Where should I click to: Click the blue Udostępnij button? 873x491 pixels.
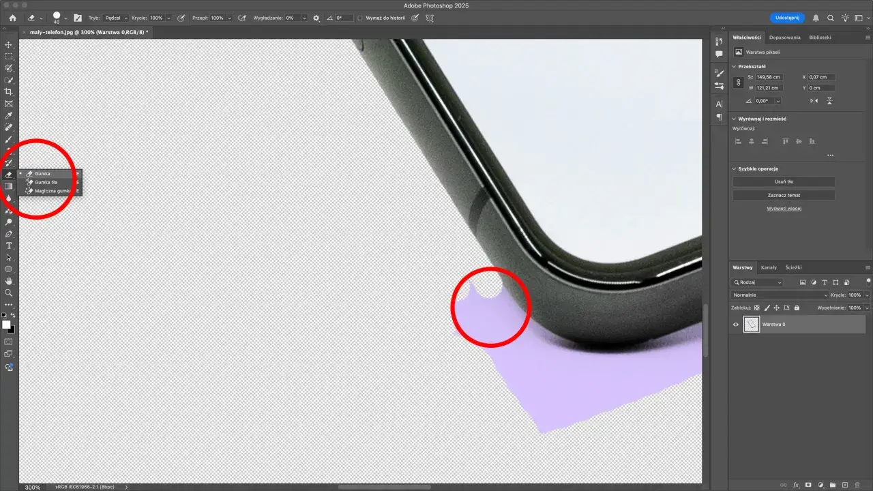click(x=786, y=18)
